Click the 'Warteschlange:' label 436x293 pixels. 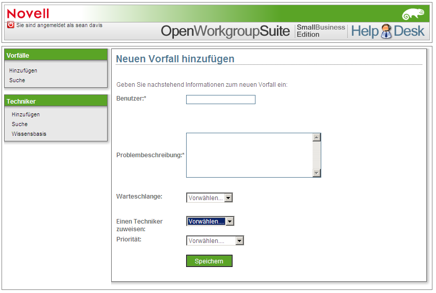[139, 197]
